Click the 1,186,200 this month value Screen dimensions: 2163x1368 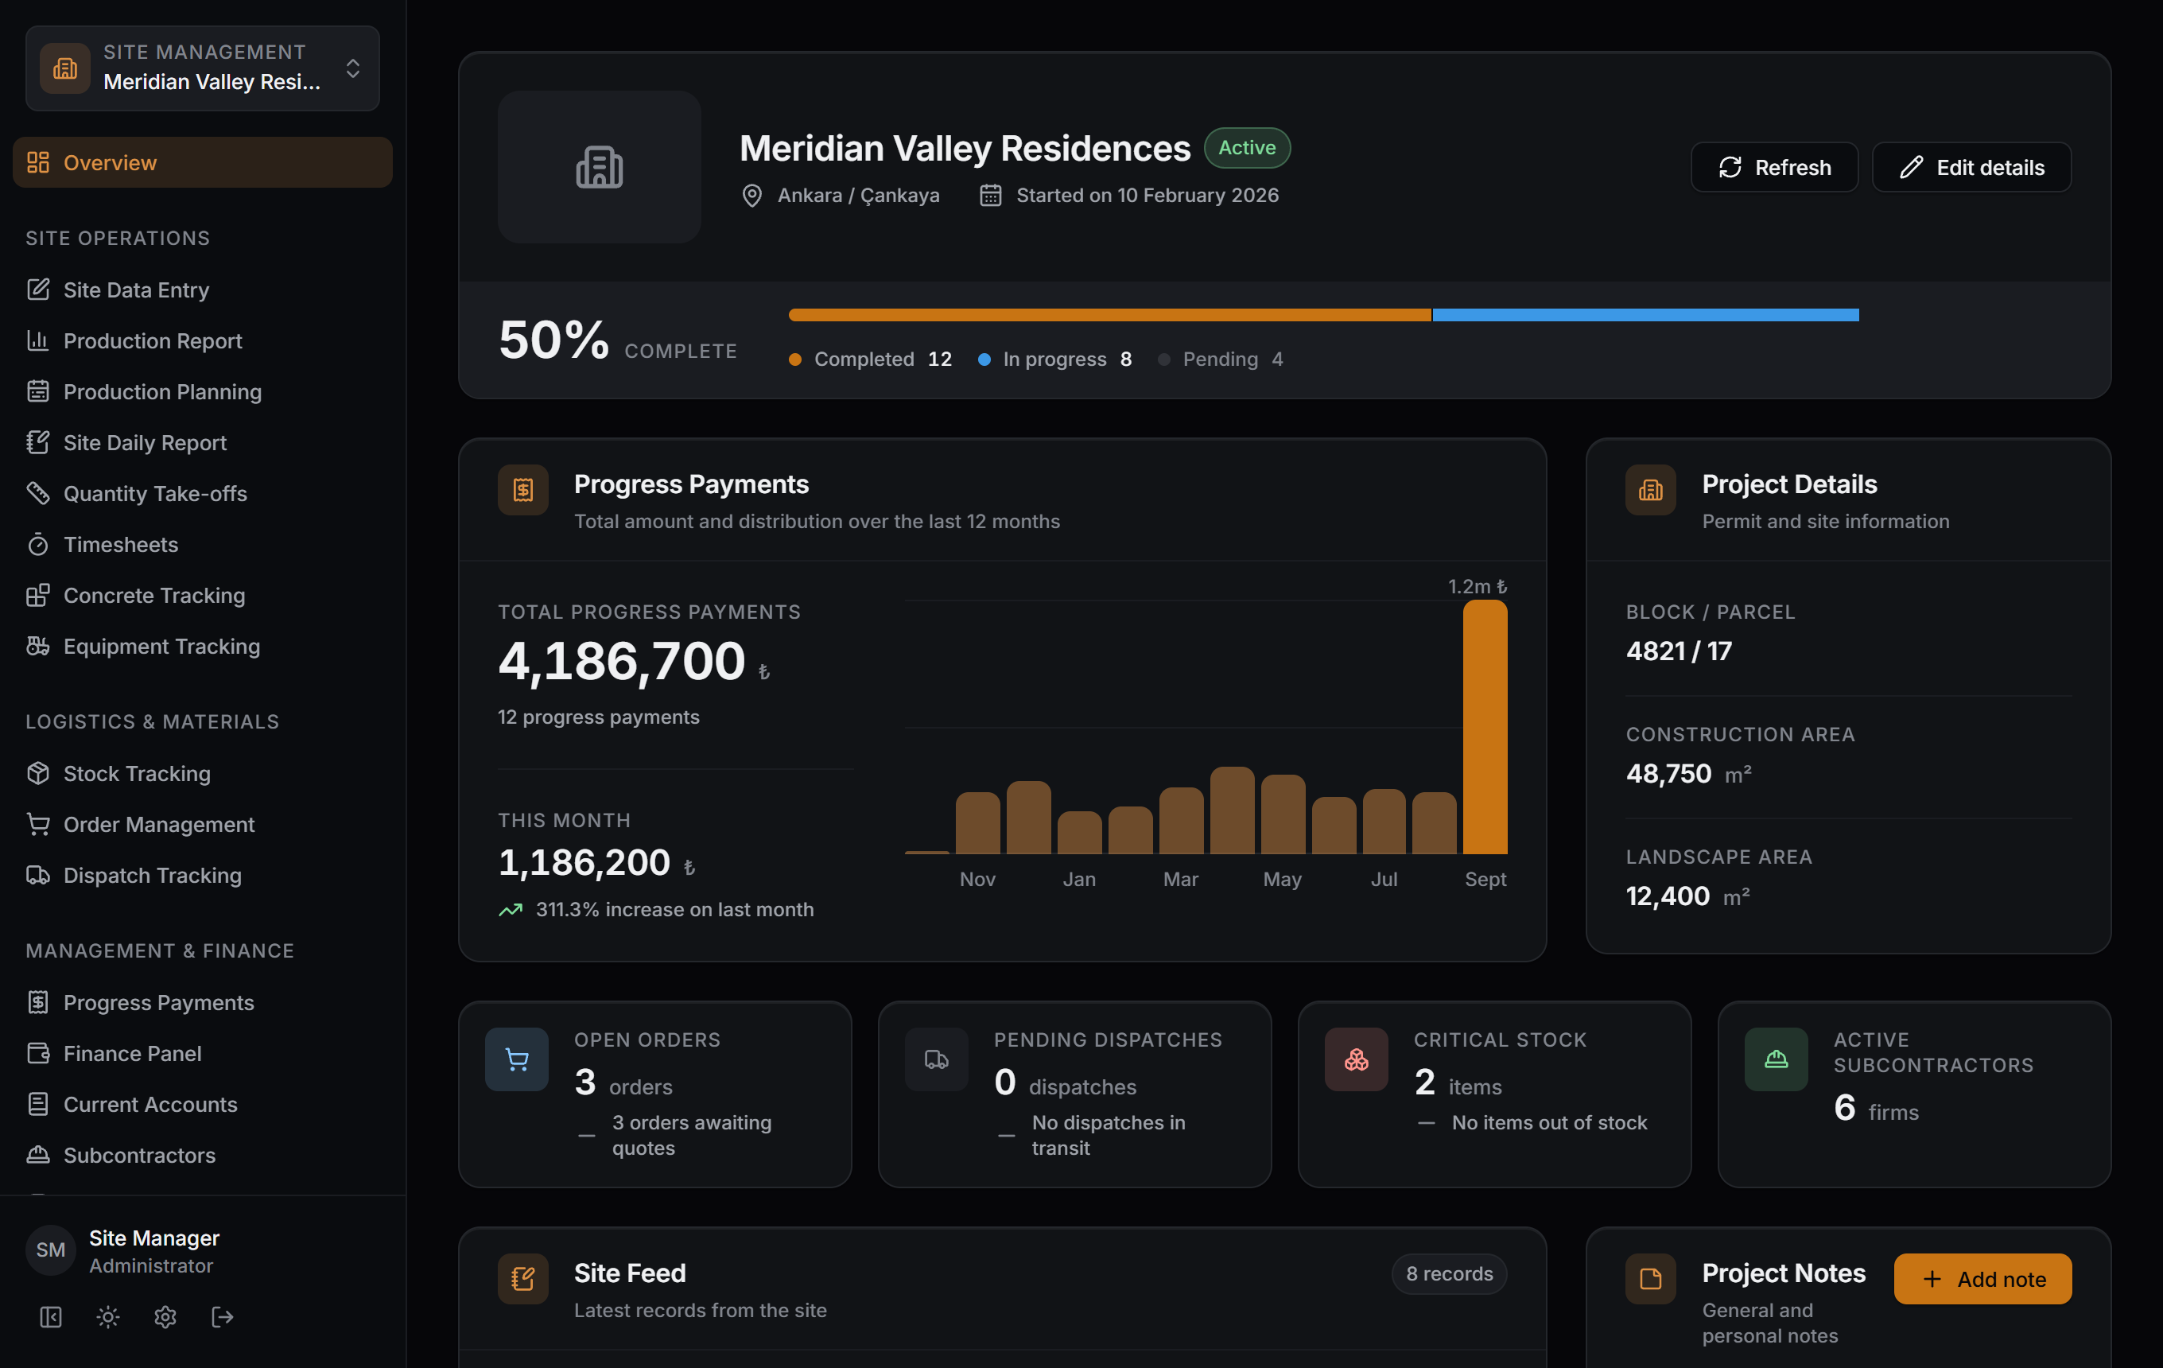point(584,862)
